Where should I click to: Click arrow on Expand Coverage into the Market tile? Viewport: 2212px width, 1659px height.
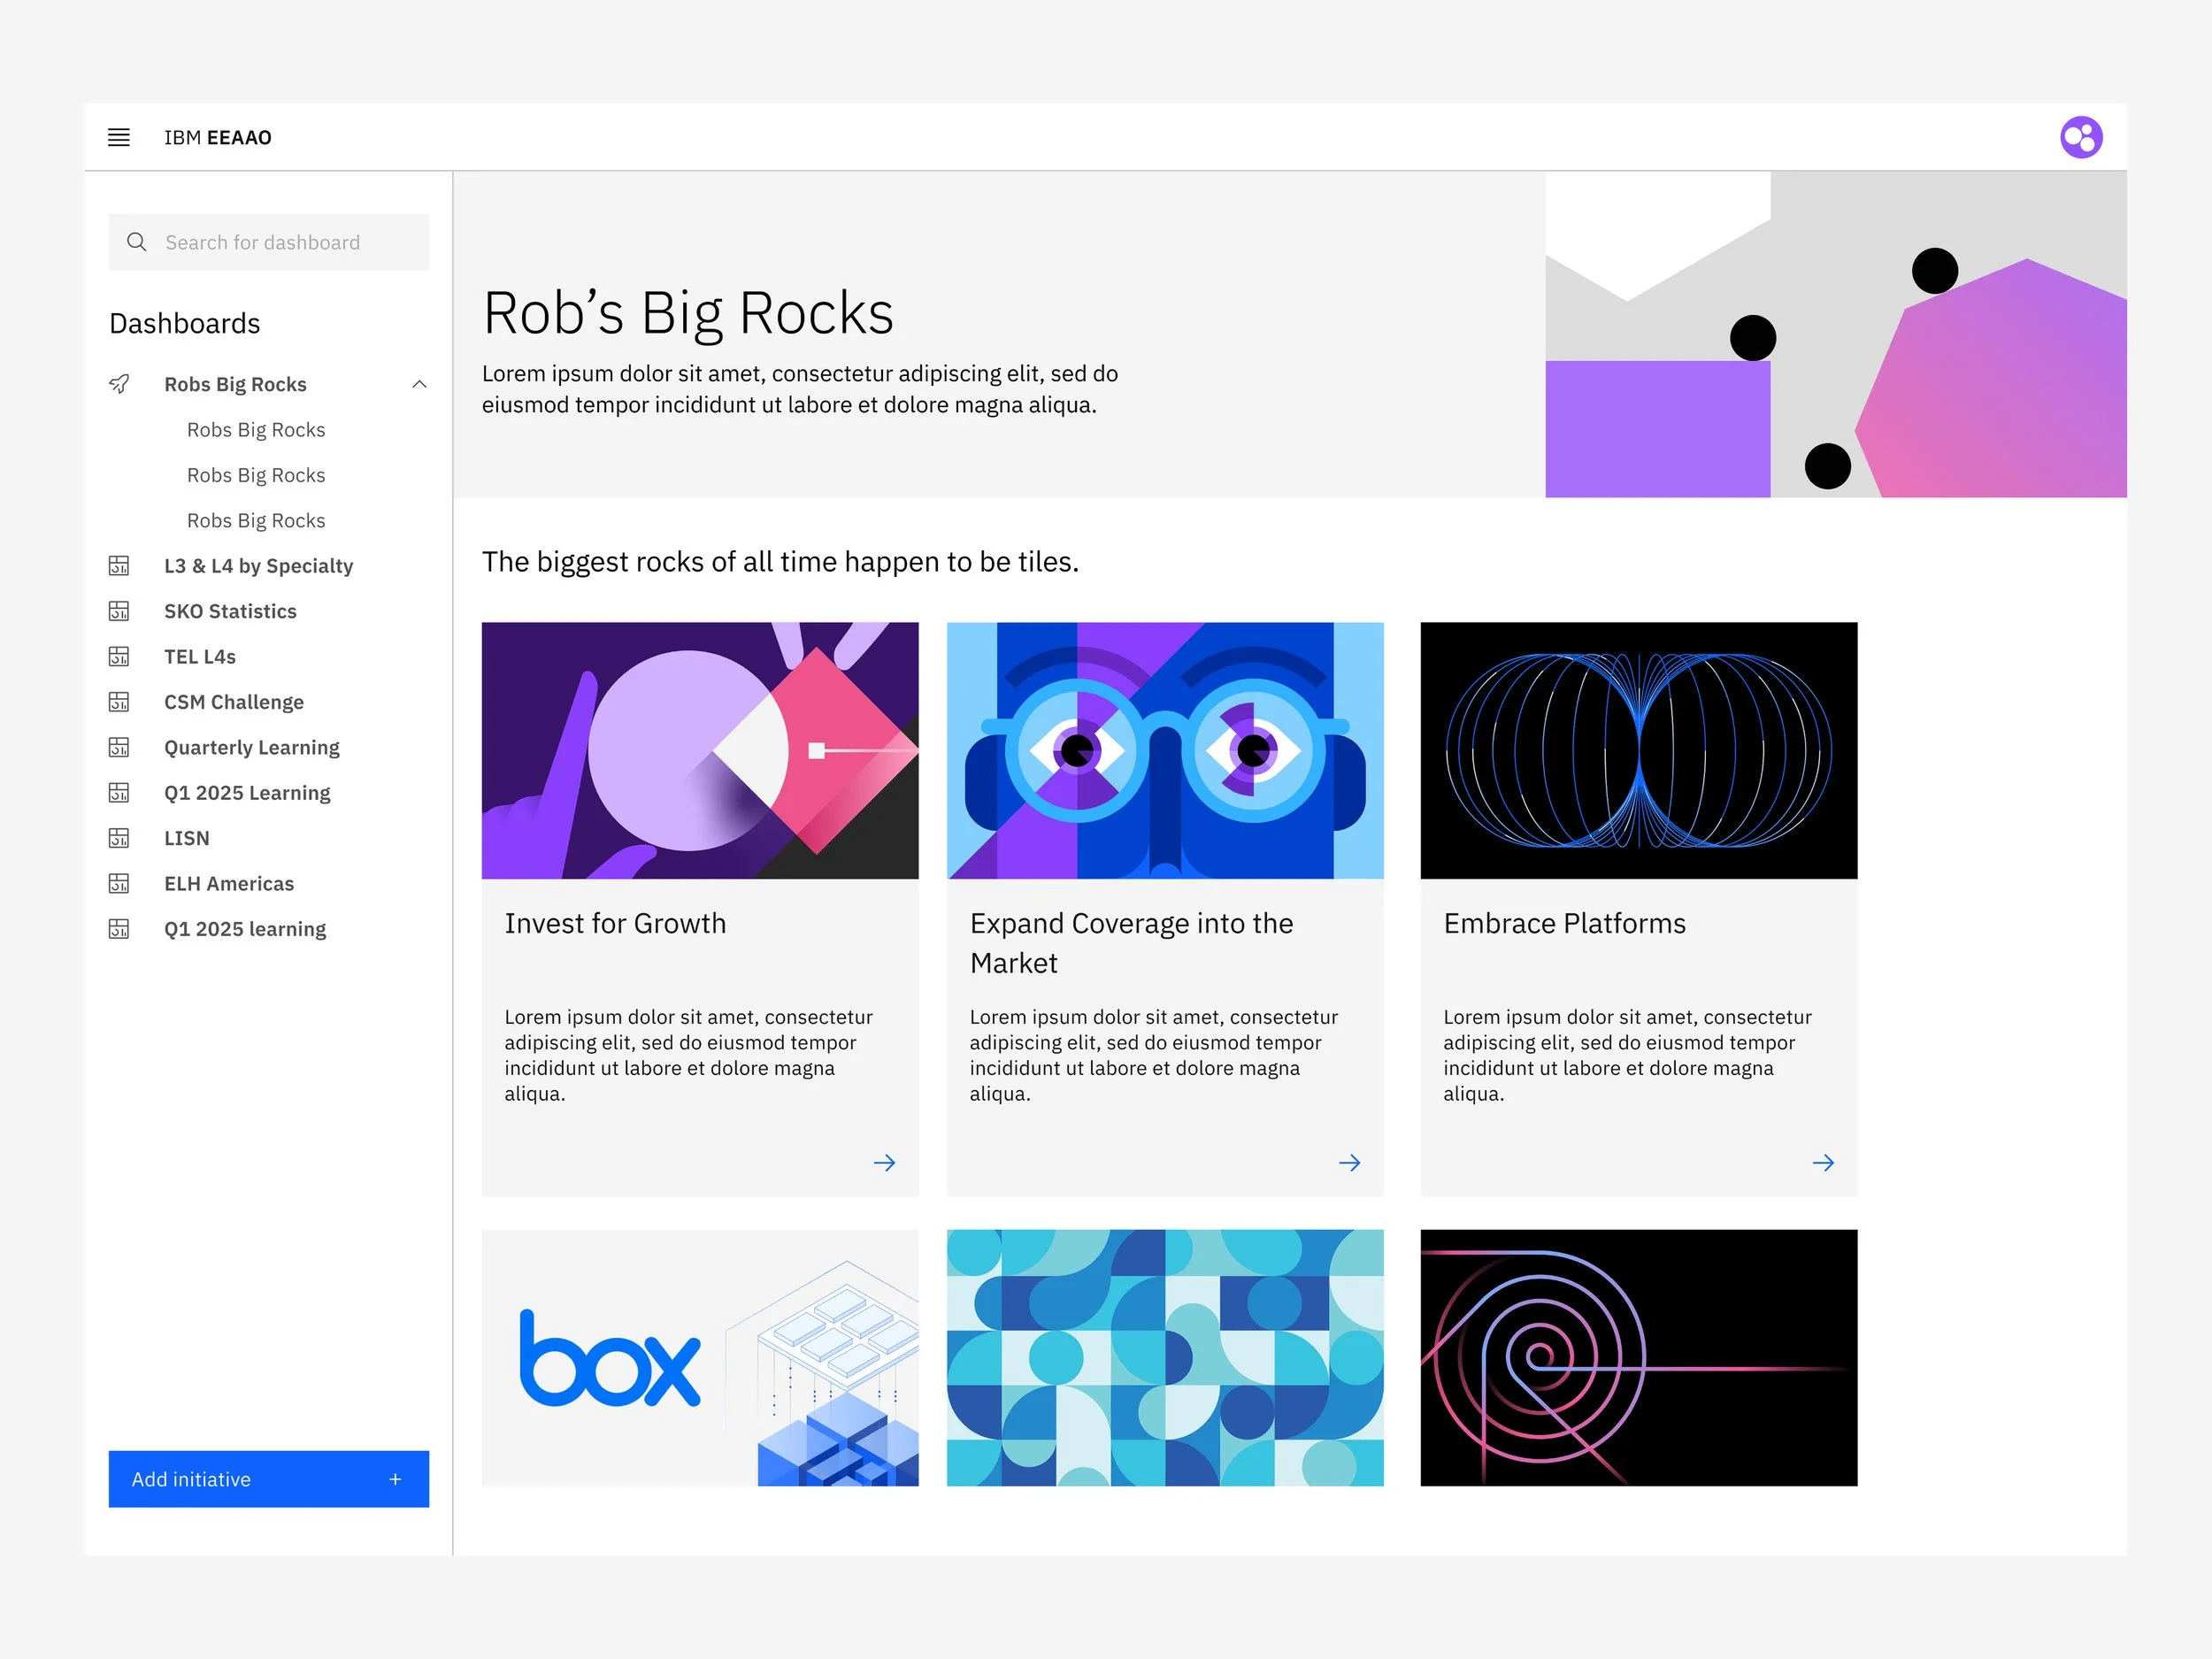pos(1349,1162)
